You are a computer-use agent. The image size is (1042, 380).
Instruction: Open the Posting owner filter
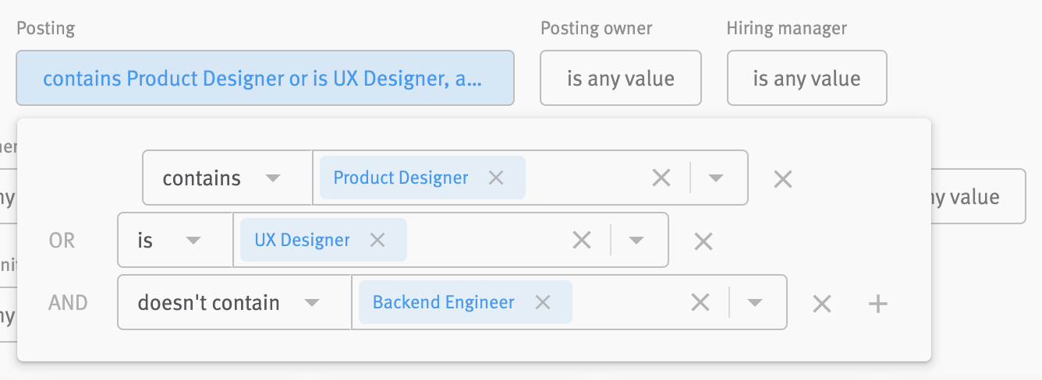(x=620, y=78)
